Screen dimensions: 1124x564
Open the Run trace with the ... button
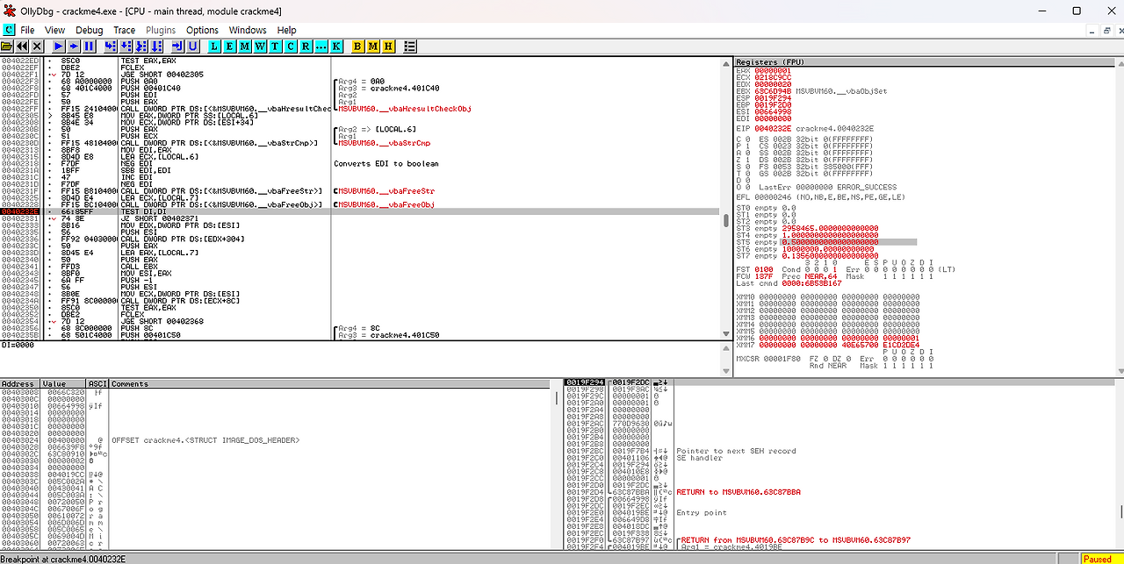click(320, 46)
